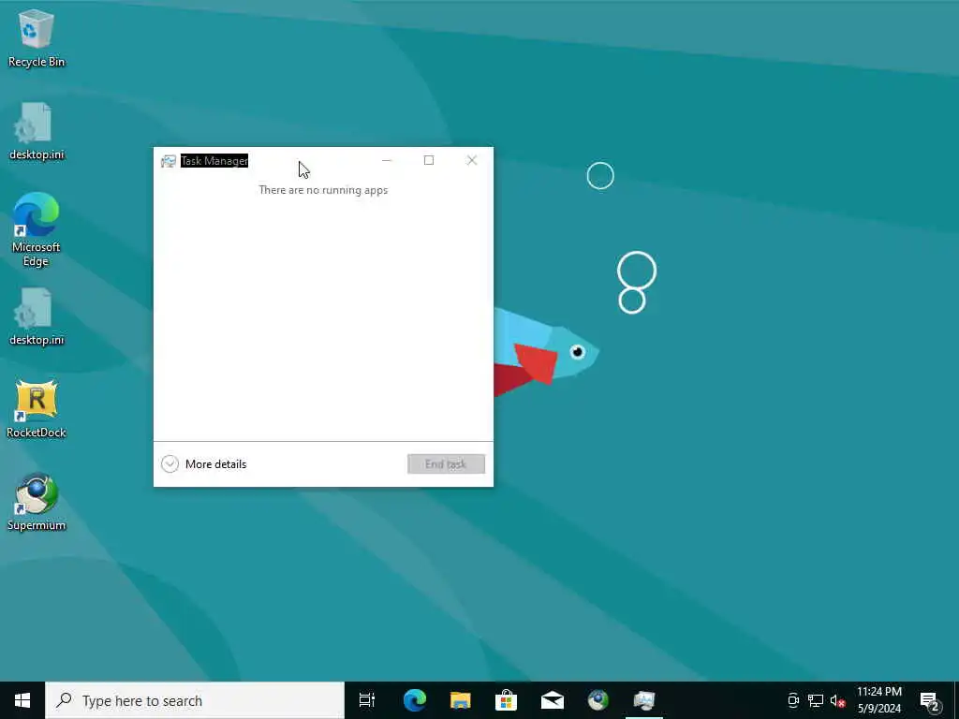Image resolution: width=959 pixels, height=719 pixels.
Task: Select the Recycle Bin desktop icon
Action: (37, 38)
